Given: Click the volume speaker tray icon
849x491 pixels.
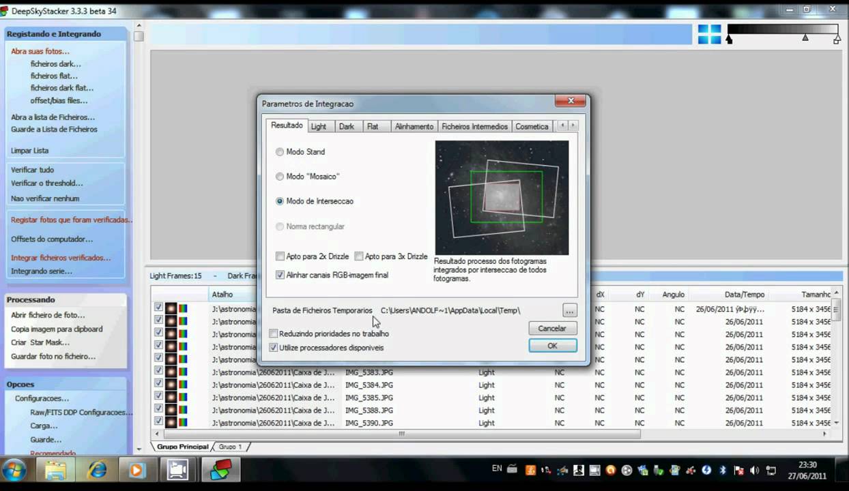Looking at the screenshot, I should pyautogui.click(x=754, y=471).
